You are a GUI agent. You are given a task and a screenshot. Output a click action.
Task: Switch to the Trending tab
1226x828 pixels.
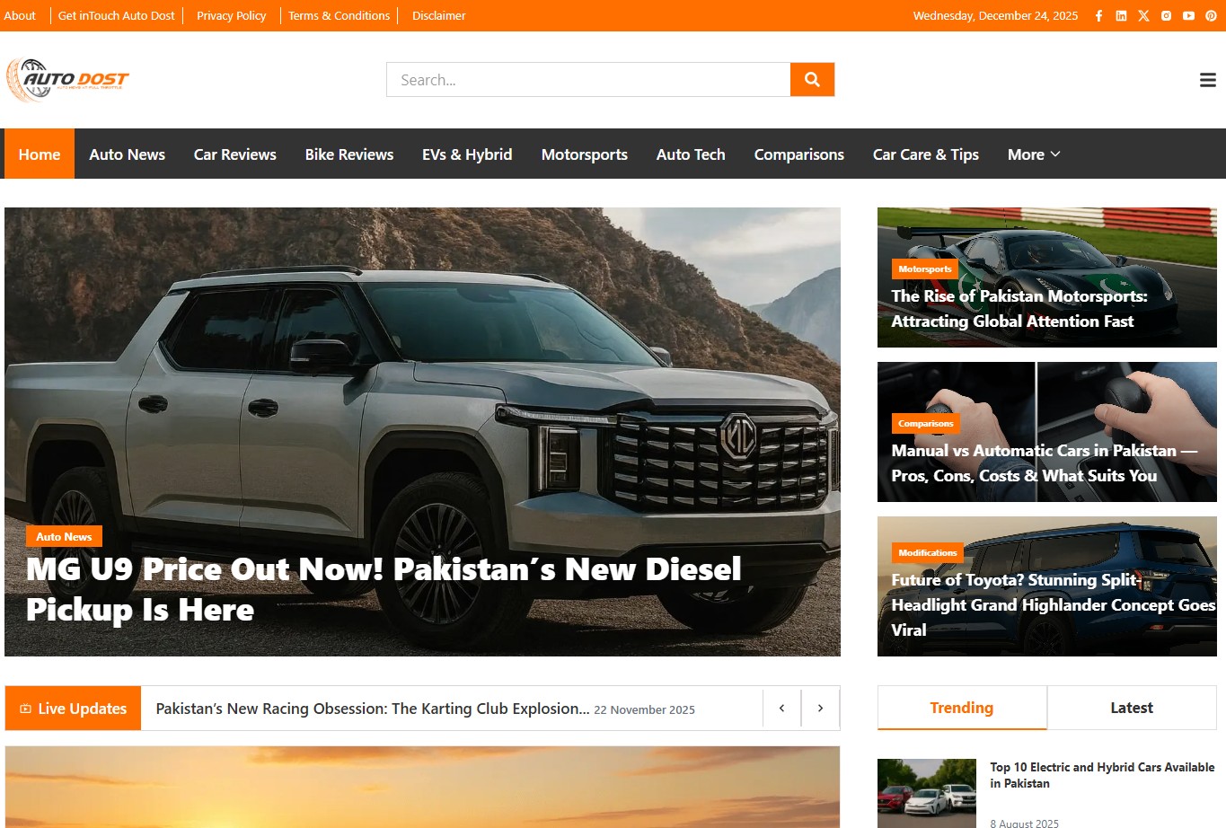tap(962, 708)
